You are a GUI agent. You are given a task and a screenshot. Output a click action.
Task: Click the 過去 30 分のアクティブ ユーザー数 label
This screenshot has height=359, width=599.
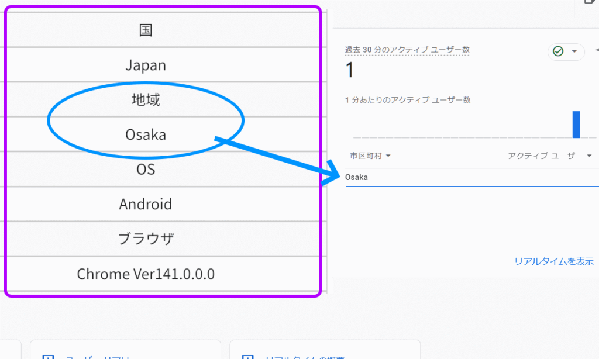407,50
